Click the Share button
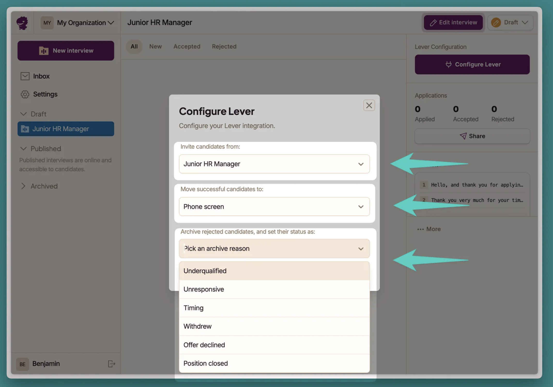The width and height of the screenshot is (553, 387). click(472, 136)
